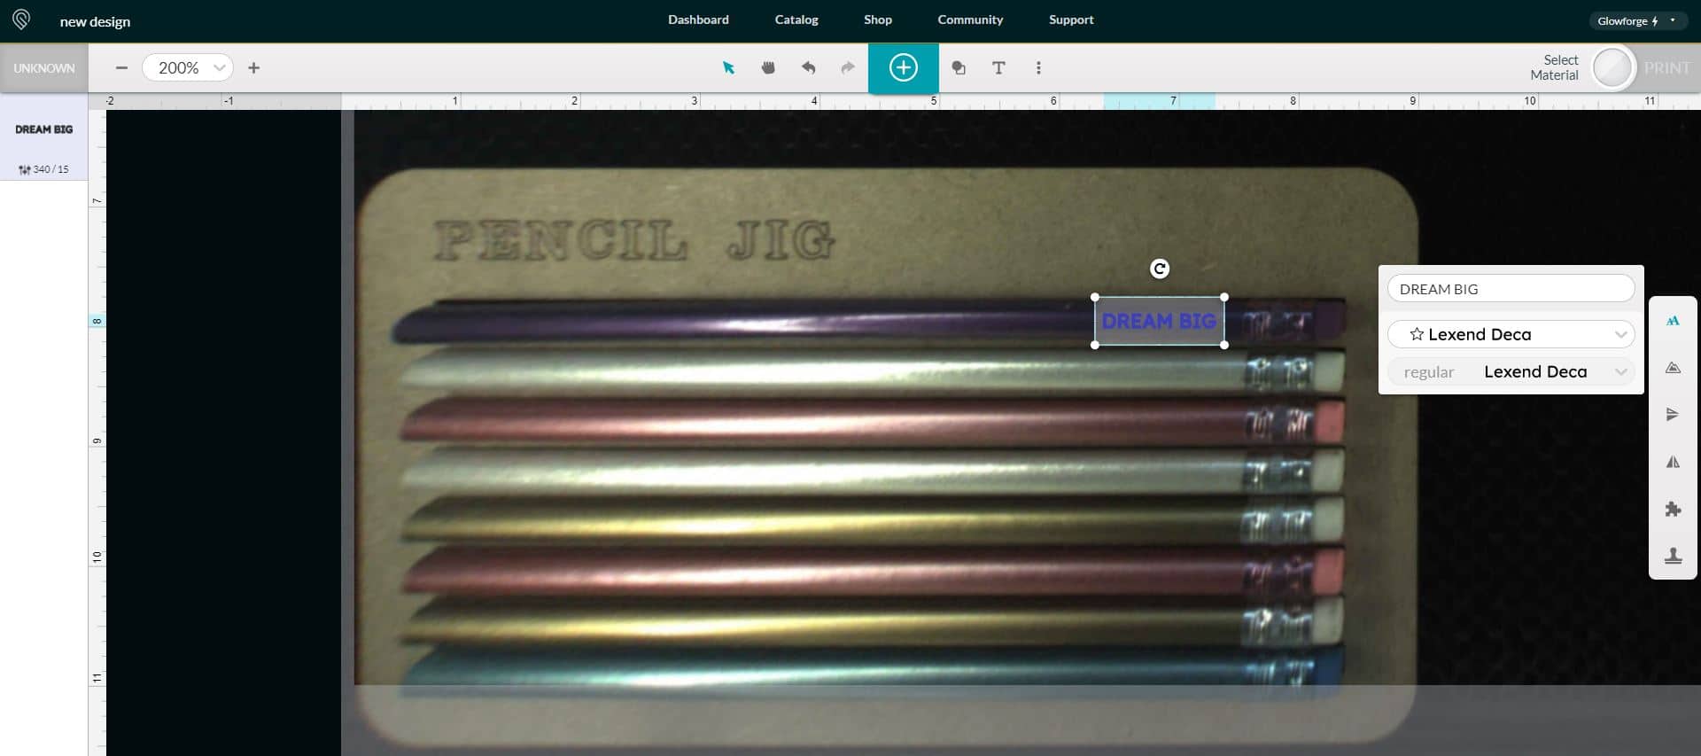Click the zoom in plus icon
The image size is (1701, 756).
[x=253, y=67]
